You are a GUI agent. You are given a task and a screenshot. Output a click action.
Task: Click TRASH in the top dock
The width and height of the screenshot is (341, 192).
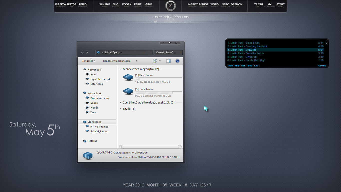point(259,5)
